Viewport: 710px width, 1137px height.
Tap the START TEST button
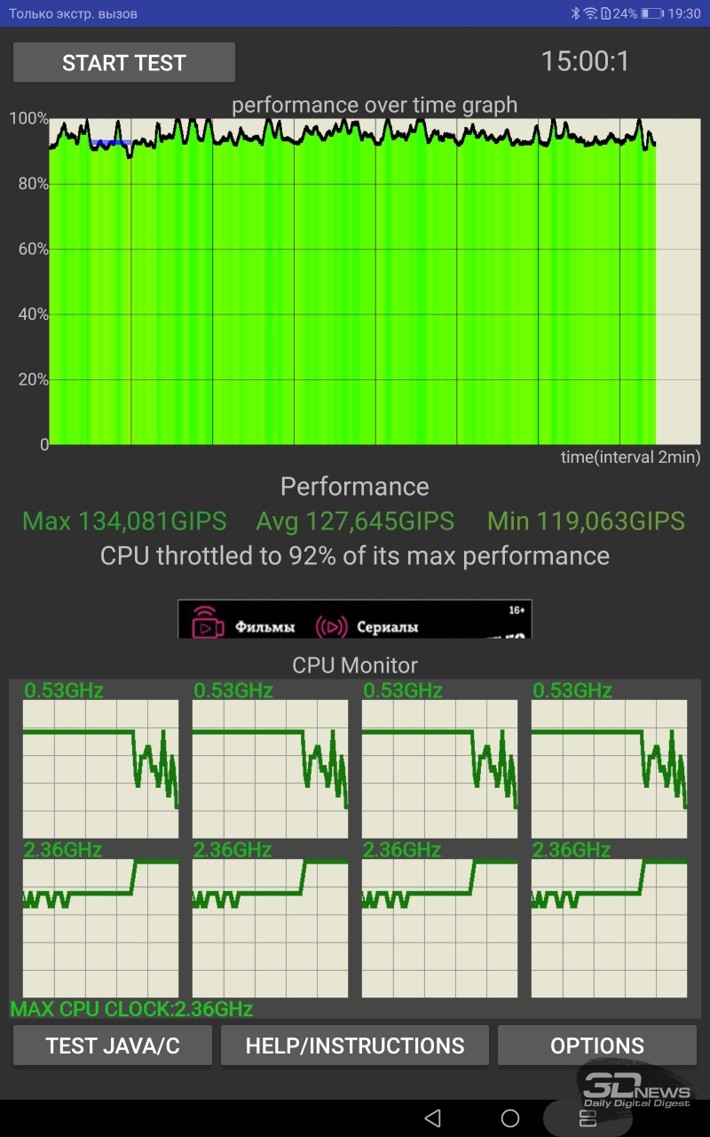coord(124,62)
